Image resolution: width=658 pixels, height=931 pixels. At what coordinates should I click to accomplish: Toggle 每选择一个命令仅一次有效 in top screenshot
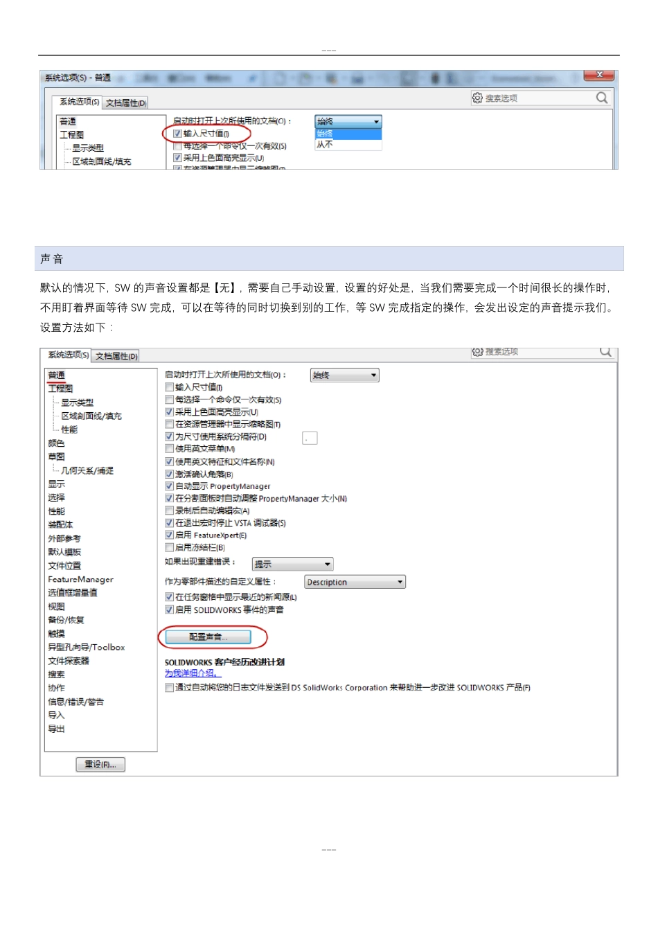177,145
